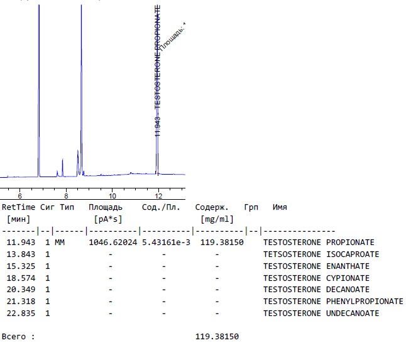
Task: Click the rotated Площадь annotation on the chromatogram
Action: click(172, 37)
